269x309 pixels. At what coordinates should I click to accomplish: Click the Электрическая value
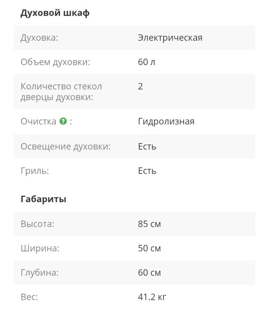(x=170, y=38)
